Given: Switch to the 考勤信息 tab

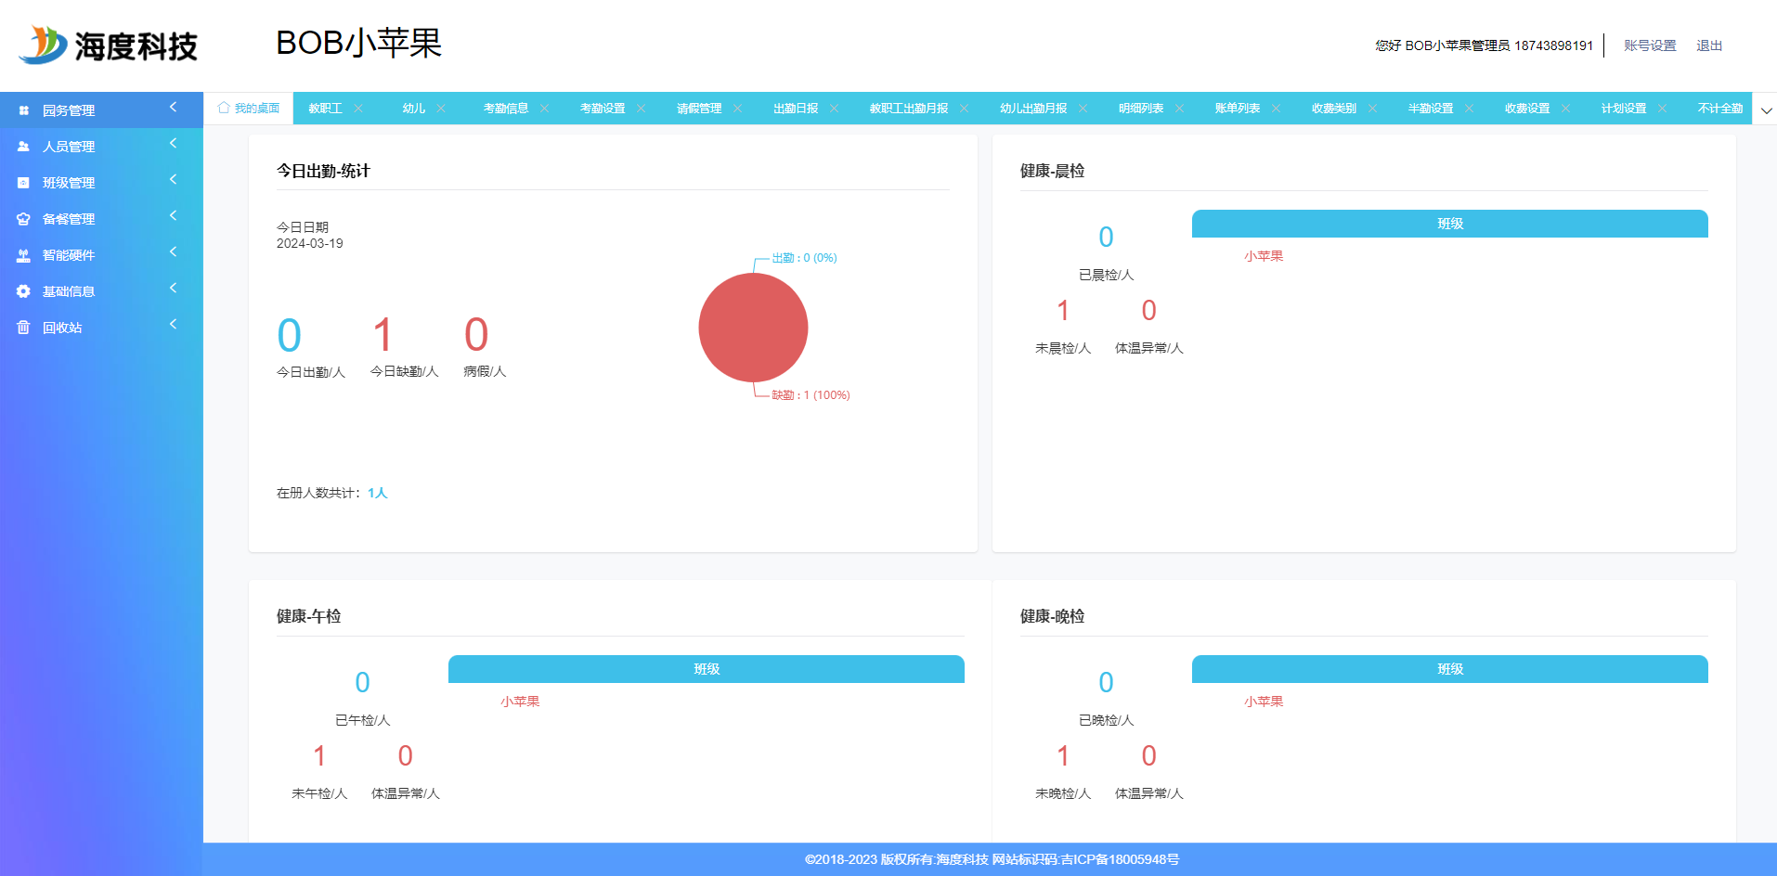Looking at the screenshot, I should click(506, 109).
